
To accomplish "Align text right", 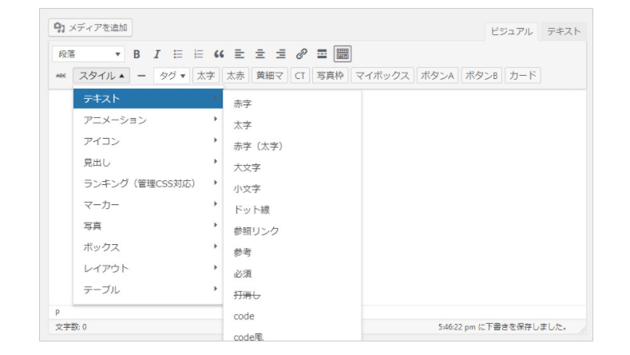I will tap(280, 53).
